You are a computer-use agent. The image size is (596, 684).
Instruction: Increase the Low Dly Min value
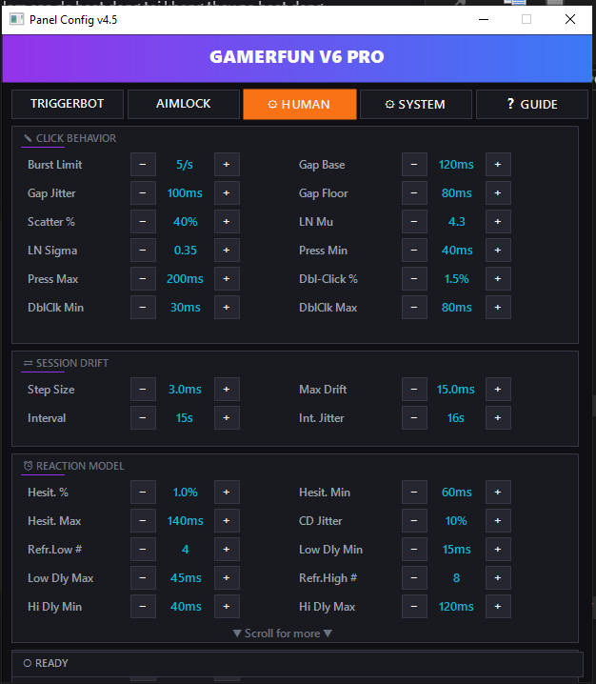pos(498,550)
